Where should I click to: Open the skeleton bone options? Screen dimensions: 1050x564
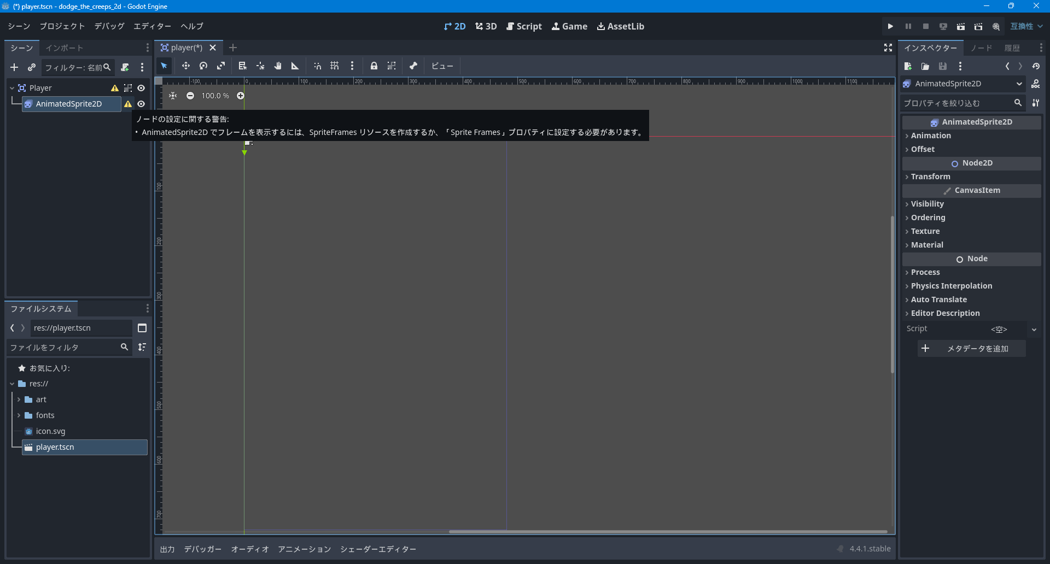[x=413, y=66]
